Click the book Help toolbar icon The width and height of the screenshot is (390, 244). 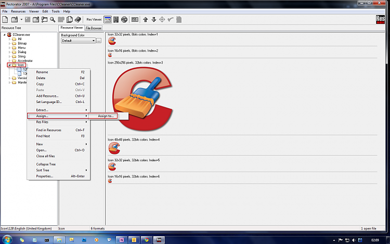point(78,19)
